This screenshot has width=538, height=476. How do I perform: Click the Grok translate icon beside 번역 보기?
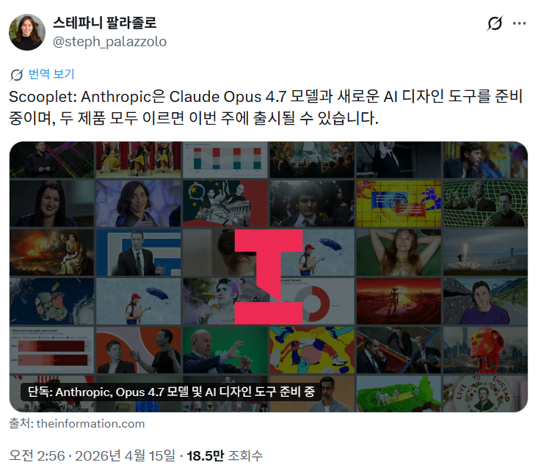click(16, 74)
